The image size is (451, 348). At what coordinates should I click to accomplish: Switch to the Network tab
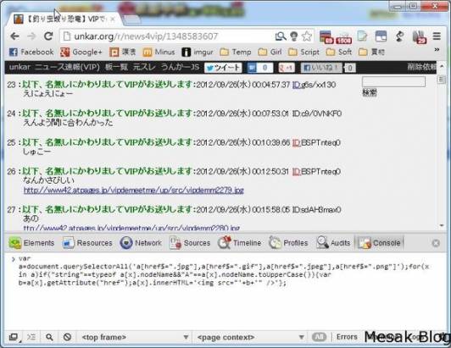click(142, 243)
